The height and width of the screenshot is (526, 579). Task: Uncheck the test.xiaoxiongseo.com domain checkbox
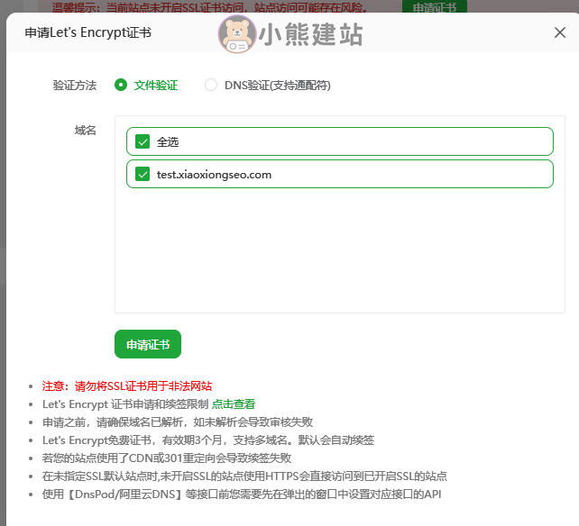click(142, 175)
